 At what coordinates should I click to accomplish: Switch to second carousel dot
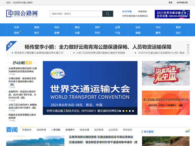[x=123, y=111]
